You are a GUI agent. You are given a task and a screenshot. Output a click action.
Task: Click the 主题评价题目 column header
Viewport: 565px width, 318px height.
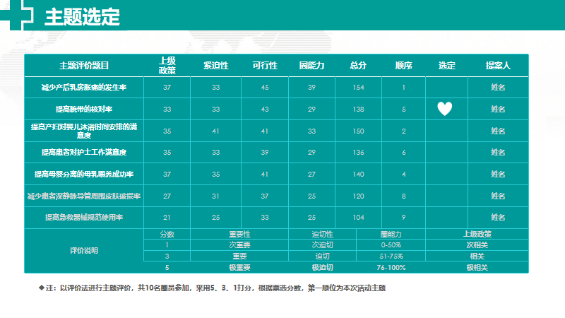pos(84,66)
